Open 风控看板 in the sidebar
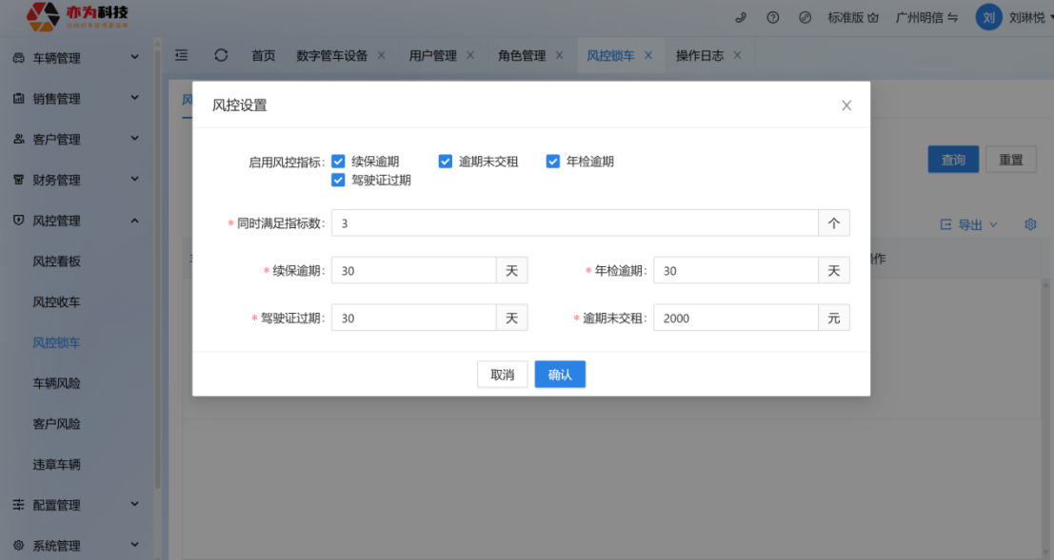Image resolution: width=1054 pixels, height=560 pixels. point(56,261)
